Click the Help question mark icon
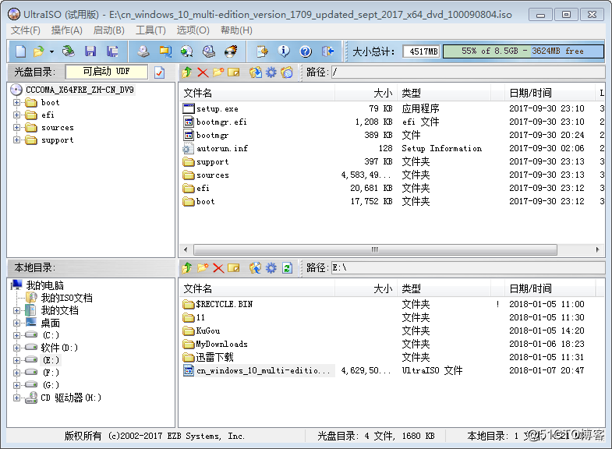The width and height of the screenshot is (612, 449). 306,51
